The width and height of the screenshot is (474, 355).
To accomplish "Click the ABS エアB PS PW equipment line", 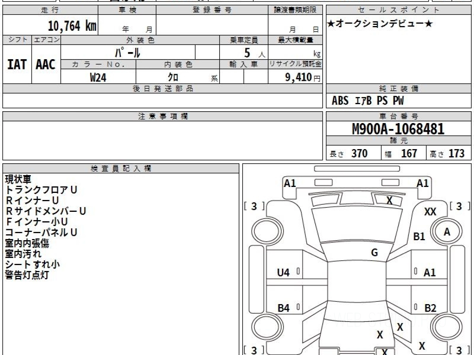I will 368,101.
